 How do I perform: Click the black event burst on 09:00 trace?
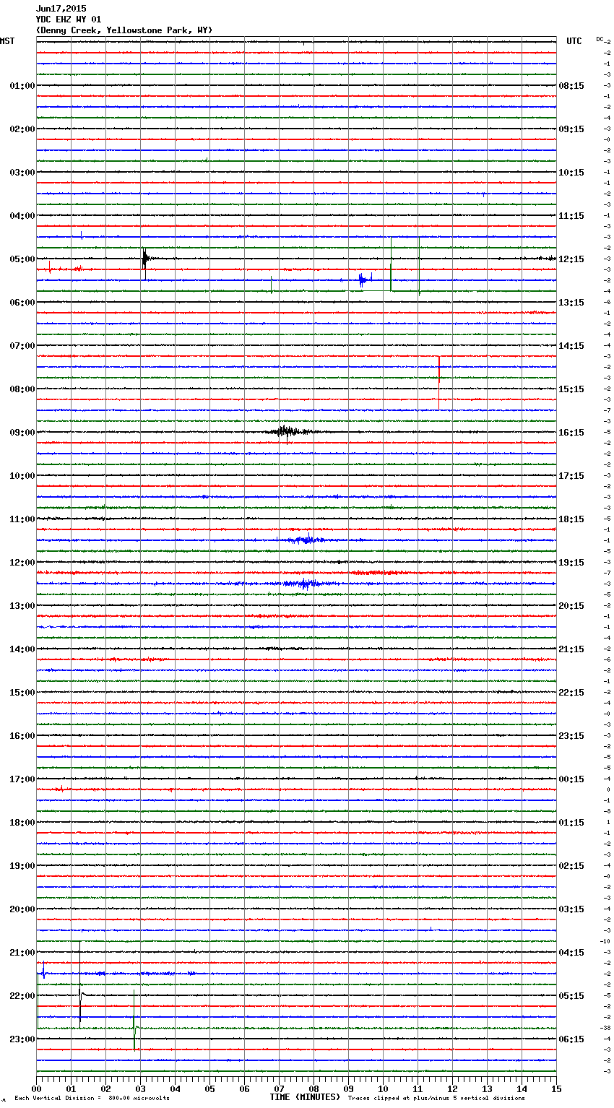[286, 432]
